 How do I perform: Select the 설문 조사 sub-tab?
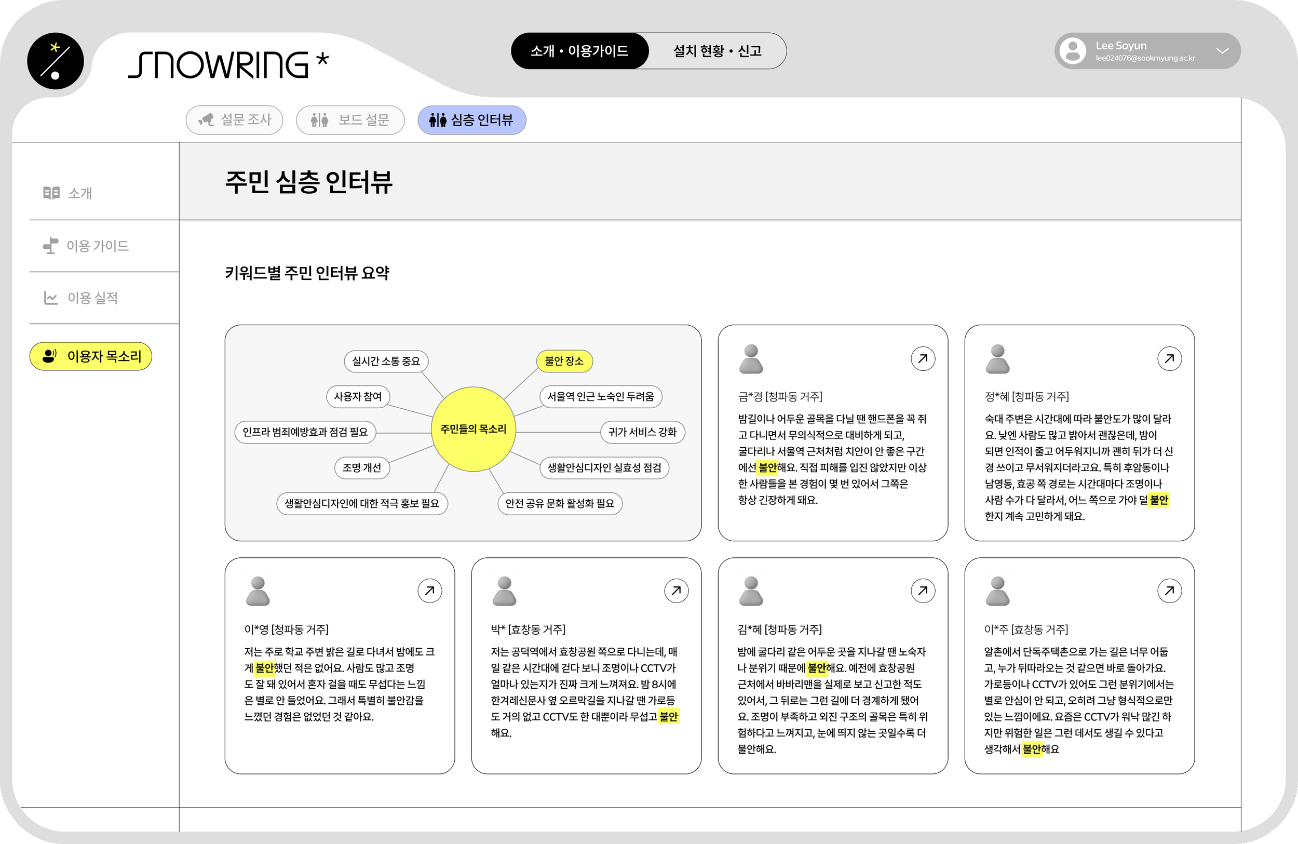coord(235,120)
